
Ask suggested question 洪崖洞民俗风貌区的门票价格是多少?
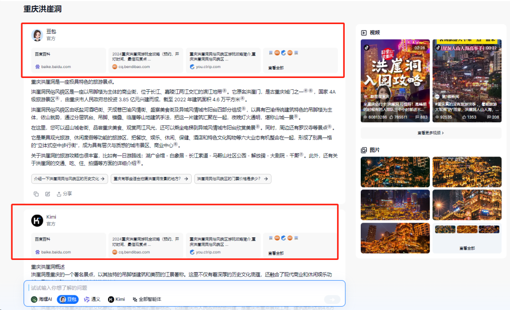(233, 179)
